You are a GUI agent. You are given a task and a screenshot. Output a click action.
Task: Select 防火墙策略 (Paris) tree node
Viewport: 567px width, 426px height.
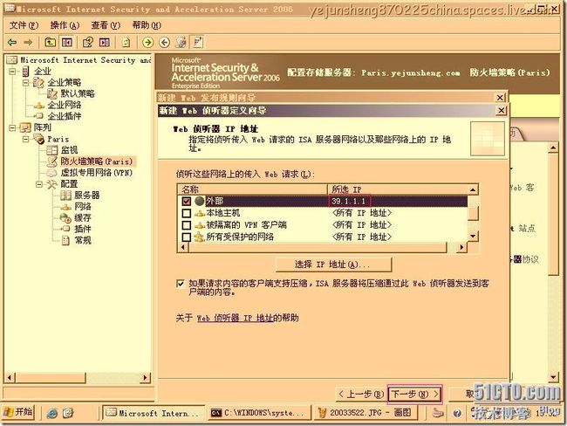96,161
